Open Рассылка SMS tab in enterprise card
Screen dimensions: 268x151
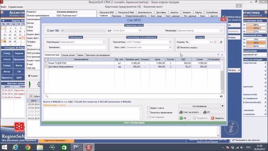(106, 12)
